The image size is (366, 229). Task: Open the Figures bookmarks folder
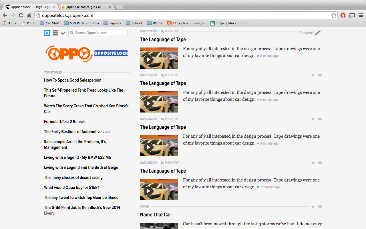[112, 23]
